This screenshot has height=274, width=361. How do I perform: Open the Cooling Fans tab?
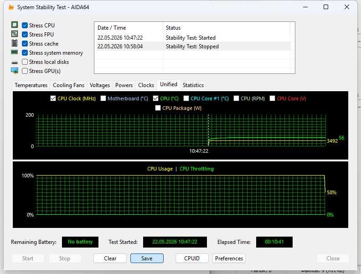pos(69,85)
